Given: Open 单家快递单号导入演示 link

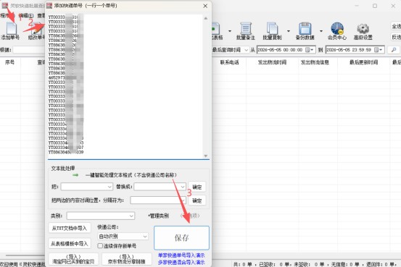Looking at the screenshot, I should pos(181,255).
